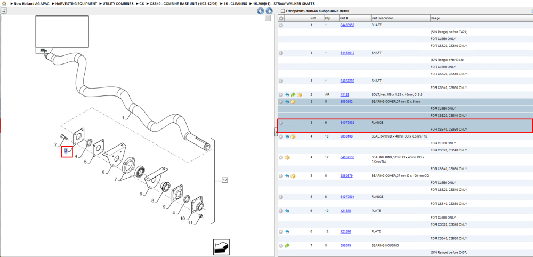Viewport: 533px width, 257px height.
Task: Open the part number 84072584 link
Action: [x=348, y=197]
